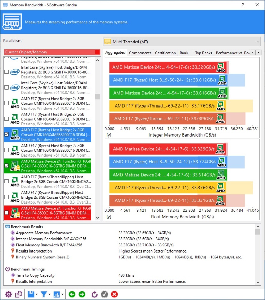The image size is (265, 300).
Task: Click the tip icon beside Binary Numeral System
Action: click(x=13, y=257)
